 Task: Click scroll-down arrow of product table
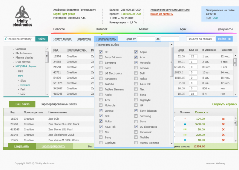(235, 94)
